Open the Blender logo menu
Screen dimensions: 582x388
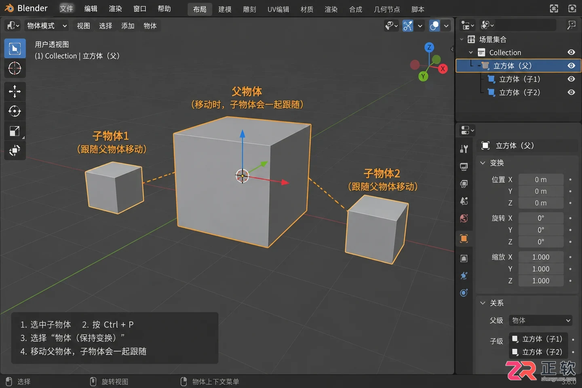click(9, 8)
